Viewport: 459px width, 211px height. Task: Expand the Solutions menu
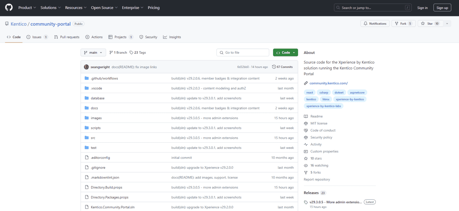pyautogui.click(x=50, y=8)
